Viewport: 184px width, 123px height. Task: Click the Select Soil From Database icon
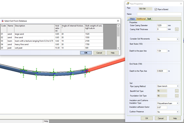[2, 21]
